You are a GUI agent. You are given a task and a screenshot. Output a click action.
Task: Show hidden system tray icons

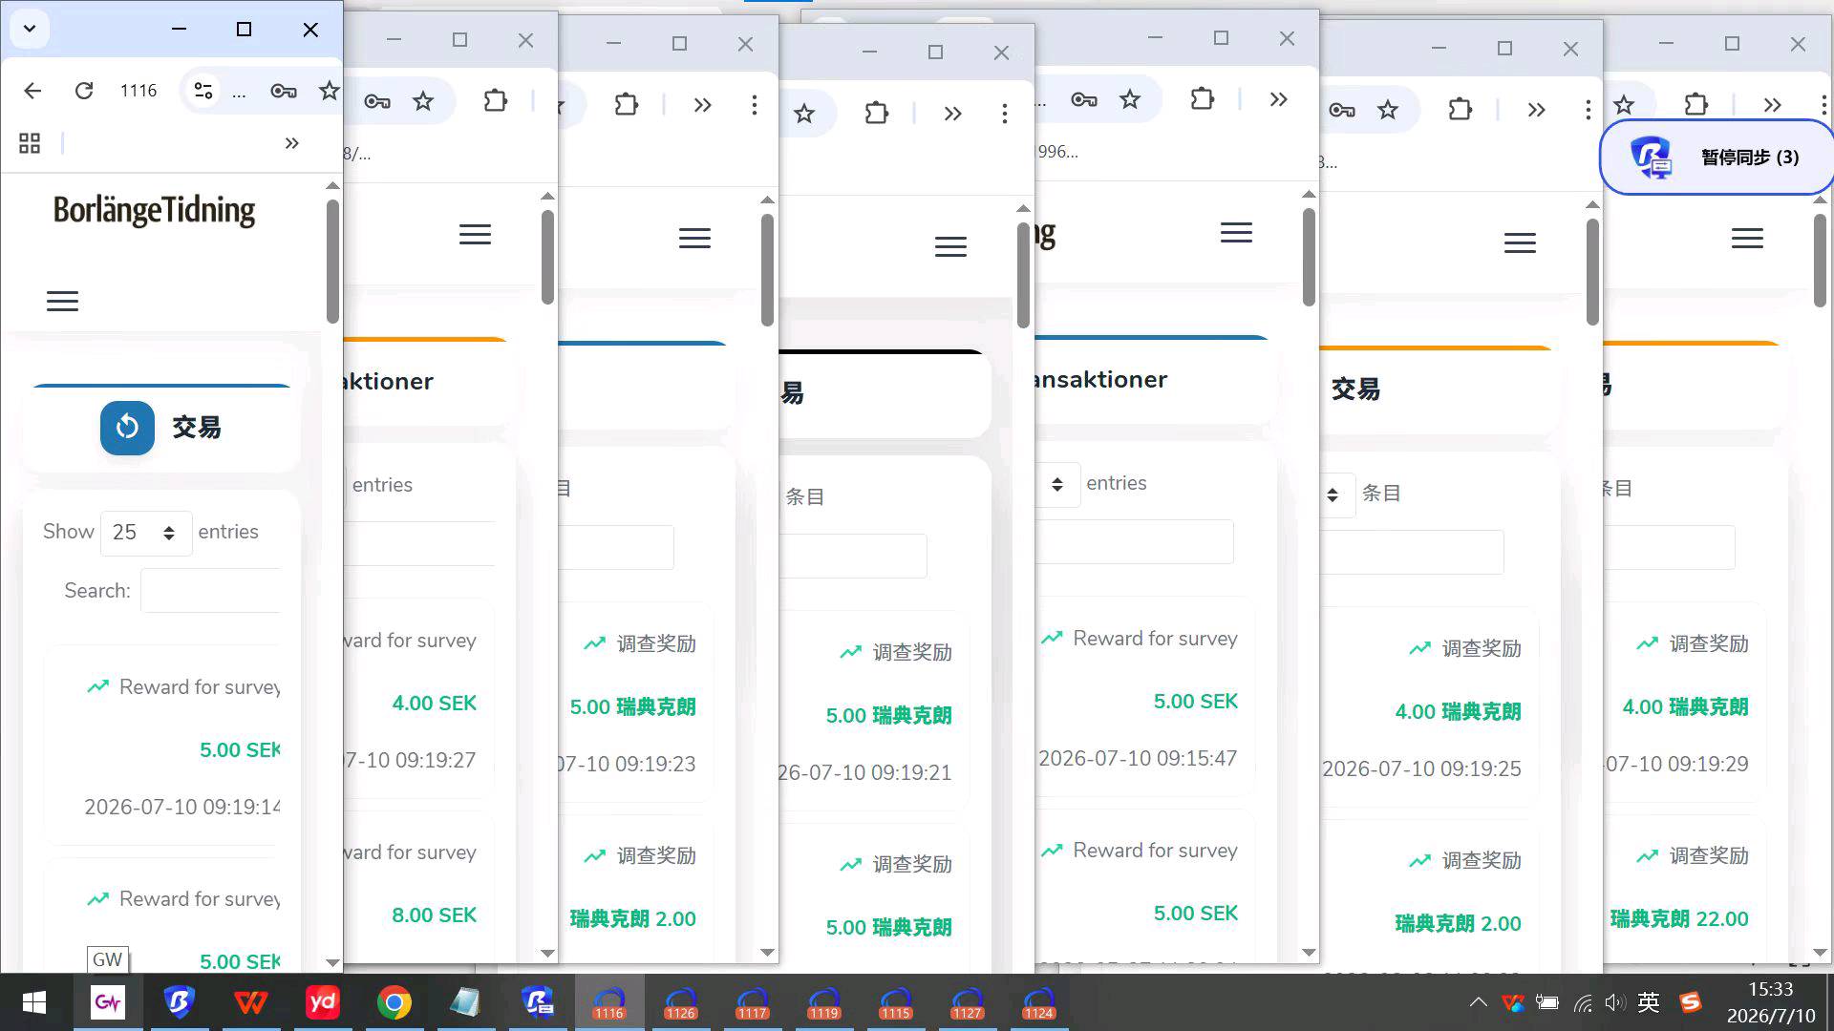coord(1478,1002)
